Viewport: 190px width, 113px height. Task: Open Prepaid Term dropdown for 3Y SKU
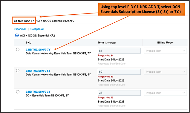coord(165,93)
